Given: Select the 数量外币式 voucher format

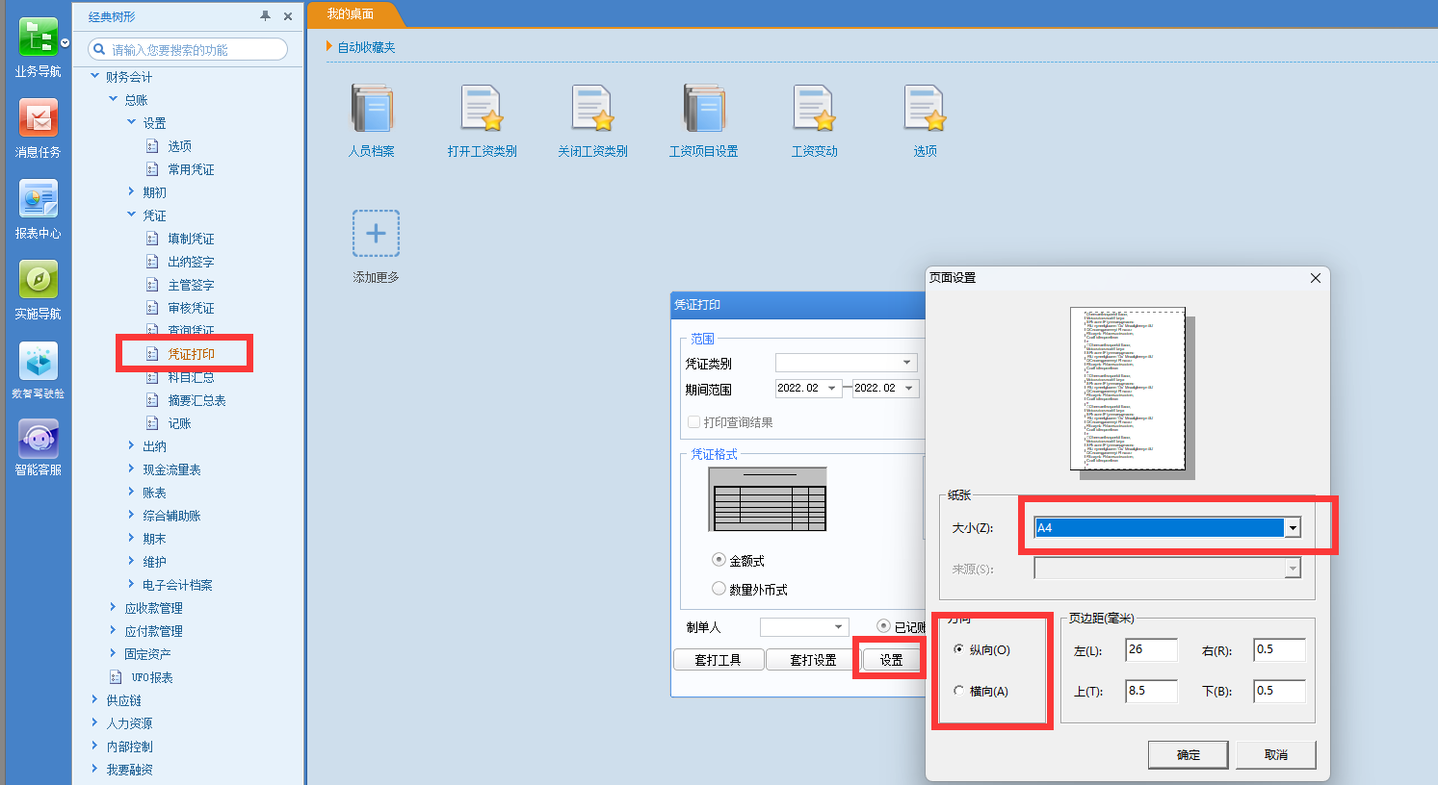Looking at the screenshot, I should pos(719,589).
